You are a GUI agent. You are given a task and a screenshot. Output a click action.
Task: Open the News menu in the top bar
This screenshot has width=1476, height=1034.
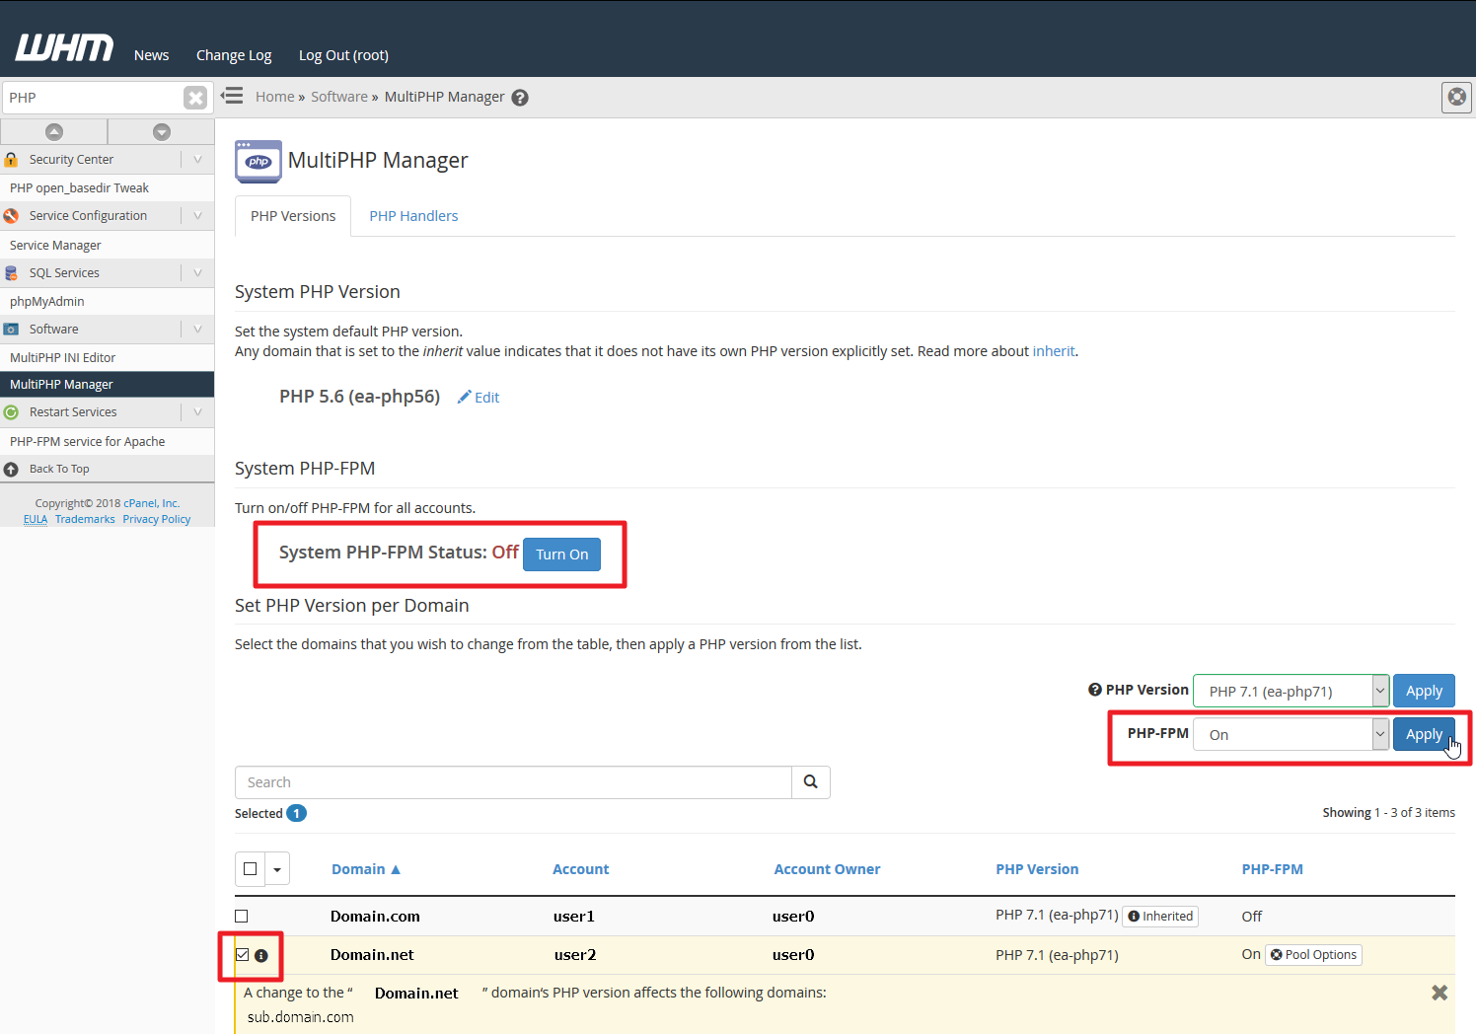tap(151, 55)
